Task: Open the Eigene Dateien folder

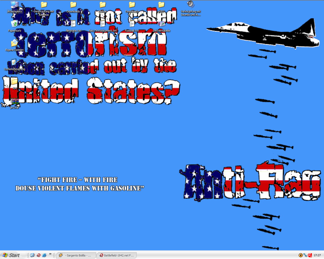Action: [15, 46]
